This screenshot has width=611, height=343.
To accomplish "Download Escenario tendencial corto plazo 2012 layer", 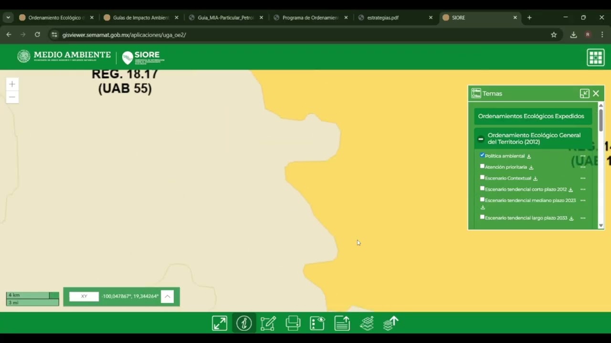I will [570, 190].
